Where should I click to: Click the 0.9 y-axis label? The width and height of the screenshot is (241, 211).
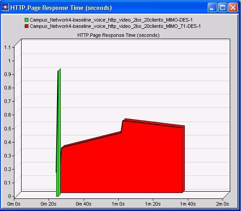pyautogui.click(x=7, y=74)
